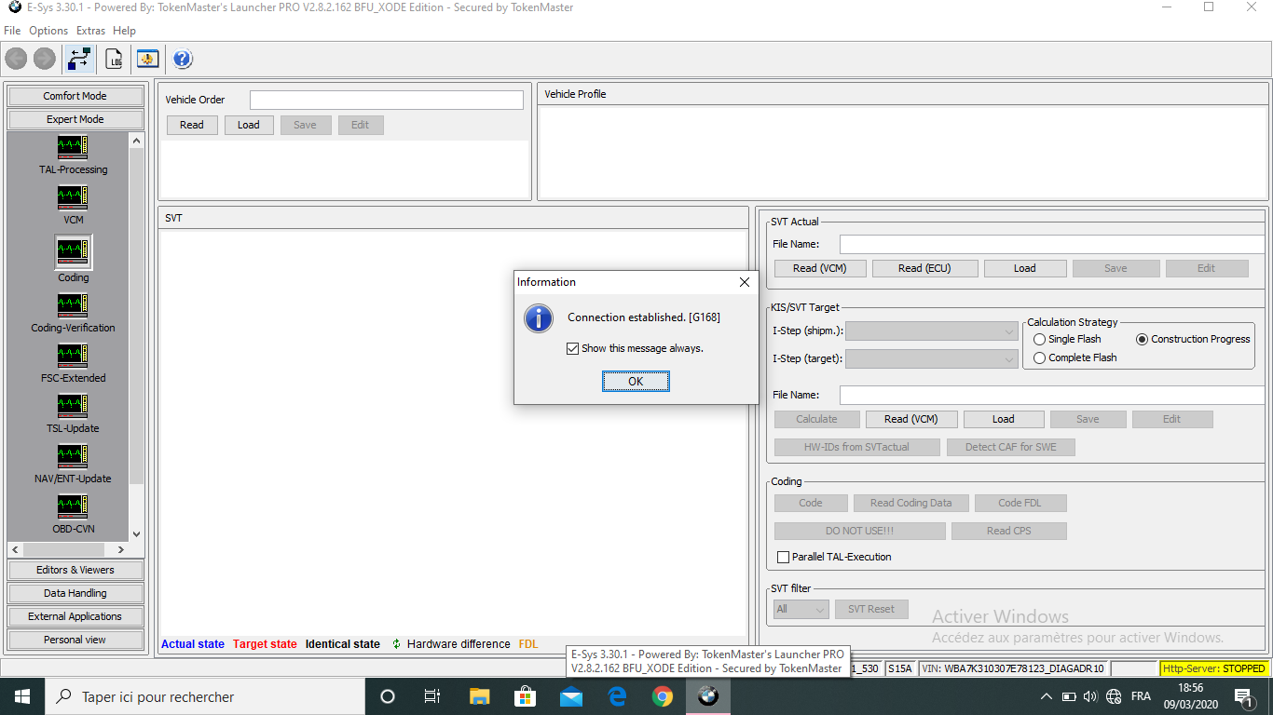Click OK in the Information dialog

pyautogui.click(x=636, y=382)
